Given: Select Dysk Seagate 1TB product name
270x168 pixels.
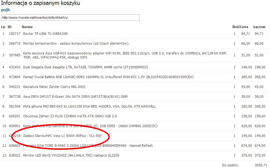Looking at the screenshot, I should tap(85, 67).
